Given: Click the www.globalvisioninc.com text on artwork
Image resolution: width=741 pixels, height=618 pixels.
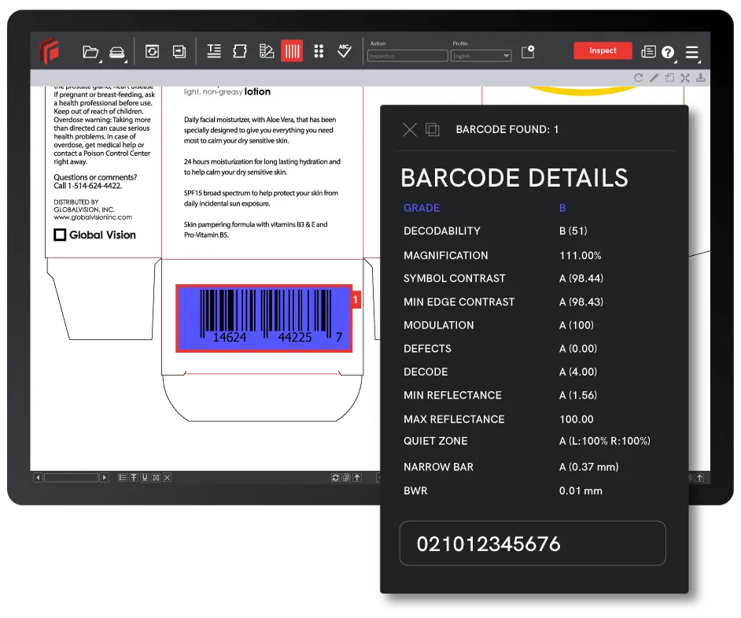Looking at the screenshot, I should 93,217.
